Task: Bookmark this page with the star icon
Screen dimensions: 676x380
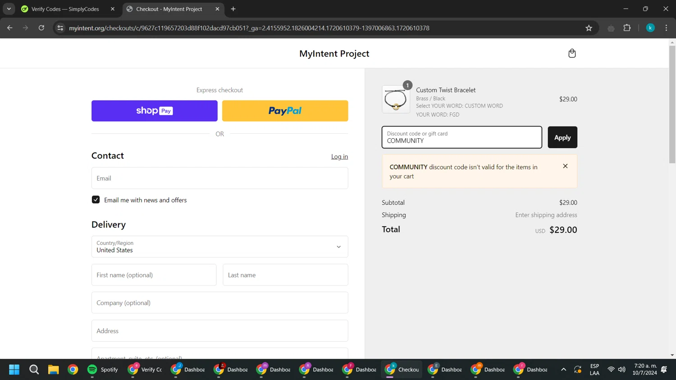Action: click(x=589, y=28)
